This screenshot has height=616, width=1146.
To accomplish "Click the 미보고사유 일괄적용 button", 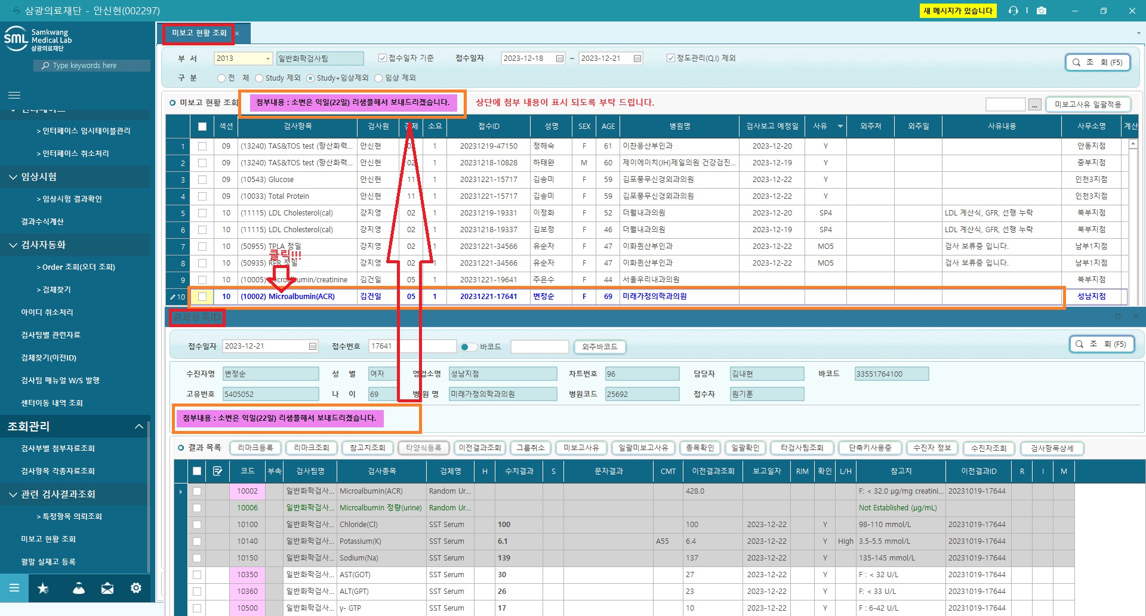I will pos(1088,104).
